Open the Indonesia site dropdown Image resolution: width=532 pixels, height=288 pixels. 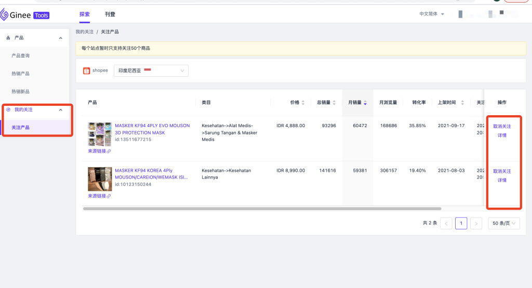[151, 71]
